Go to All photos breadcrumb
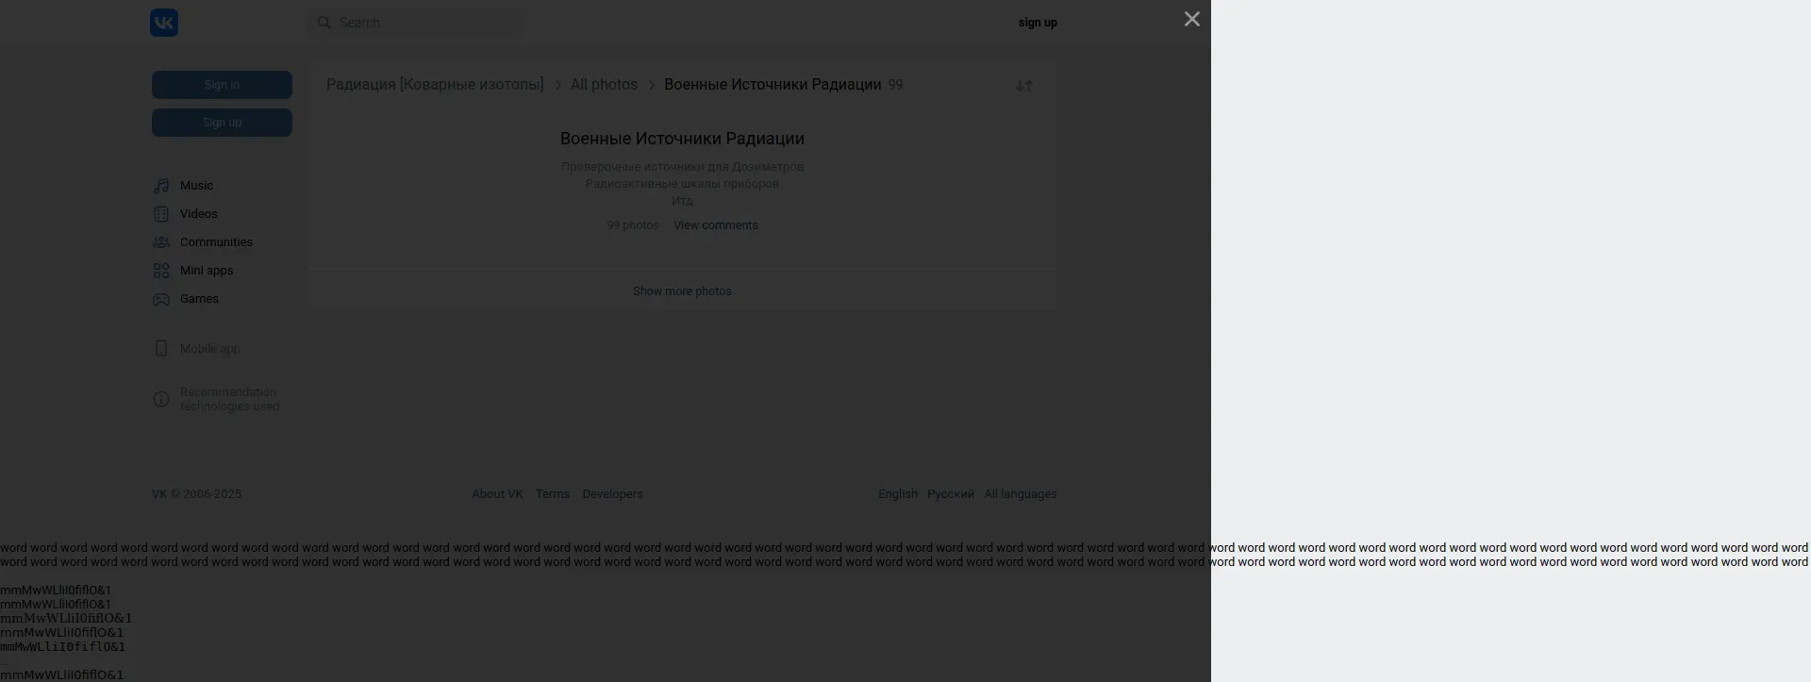This screenshot has width=1811, height=682. click(604, 84)
